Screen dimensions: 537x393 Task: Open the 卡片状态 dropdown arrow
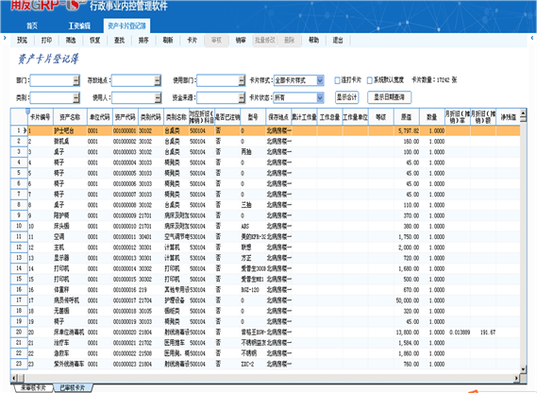[320, 98]
